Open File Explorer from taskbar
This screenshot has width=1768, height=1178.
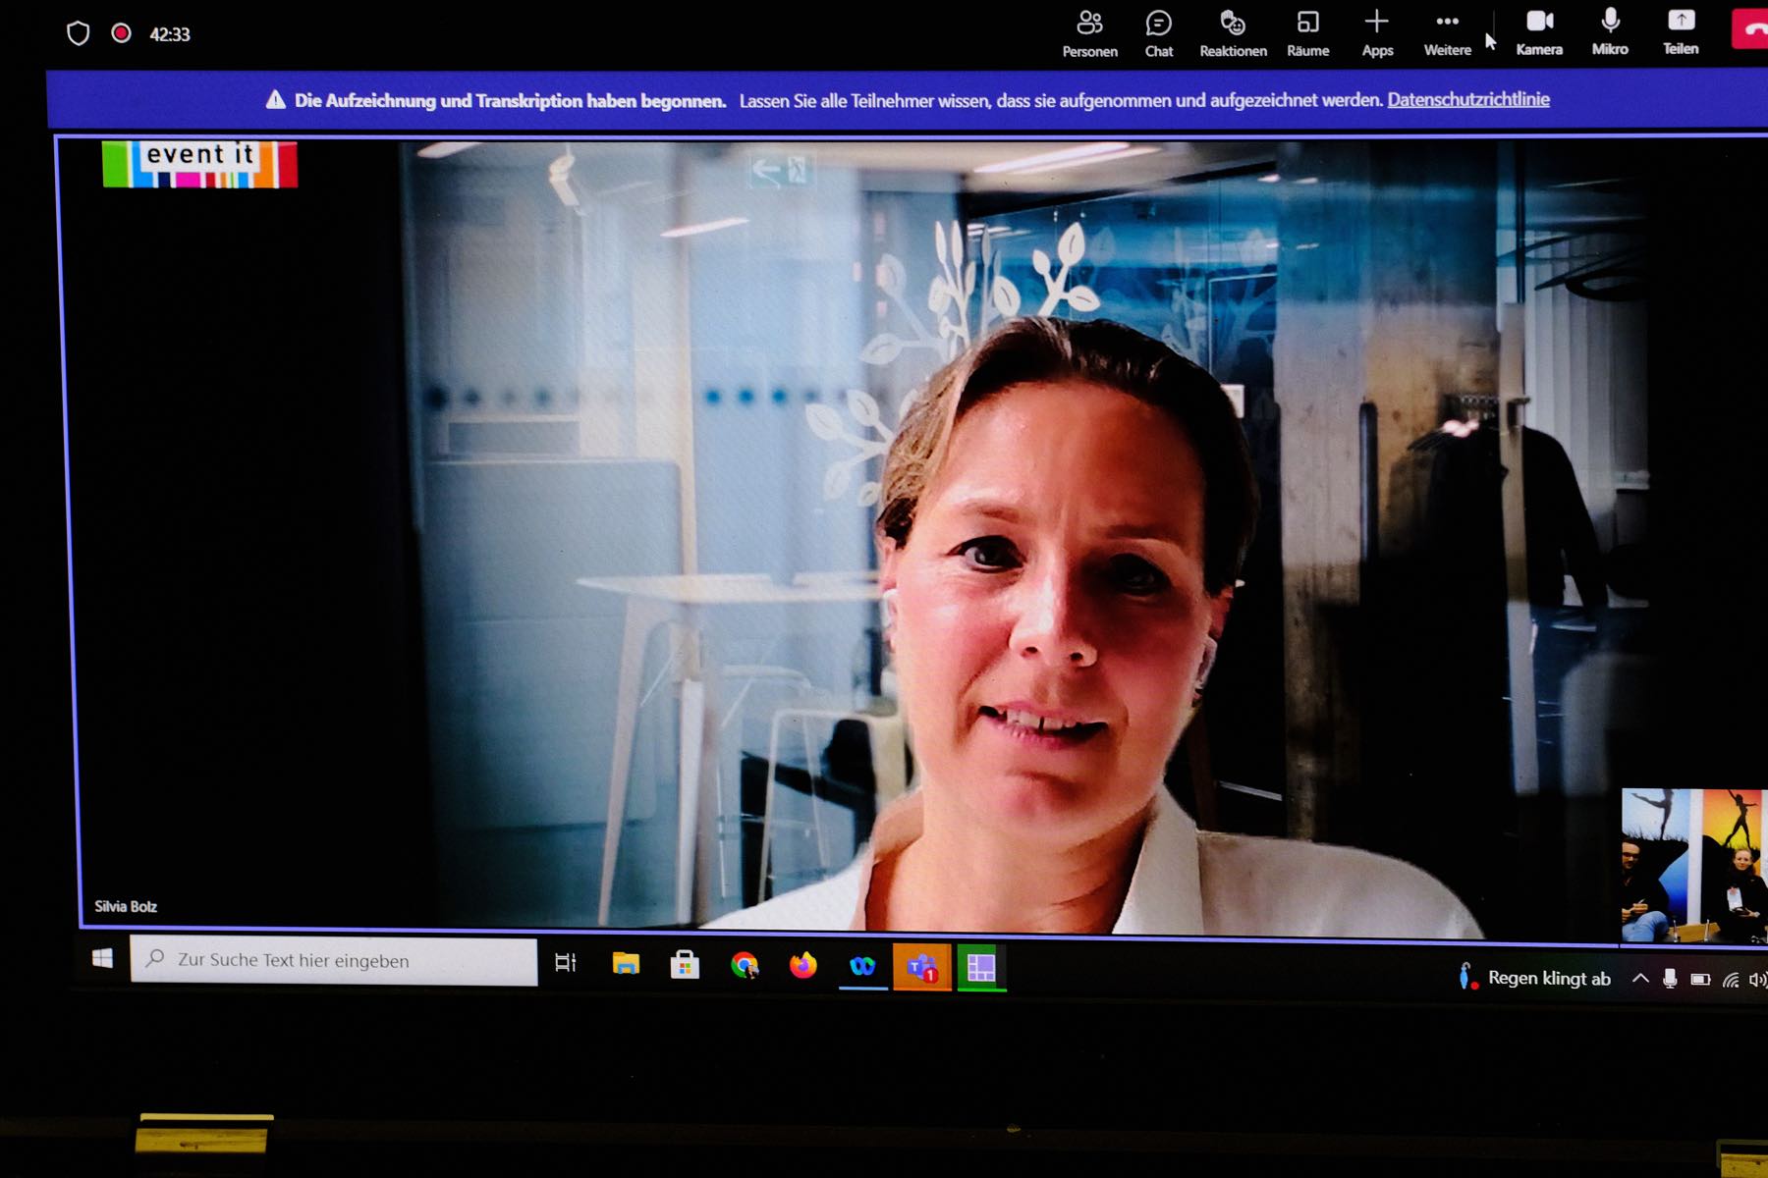pyautogui.click(x=626, y=964)
